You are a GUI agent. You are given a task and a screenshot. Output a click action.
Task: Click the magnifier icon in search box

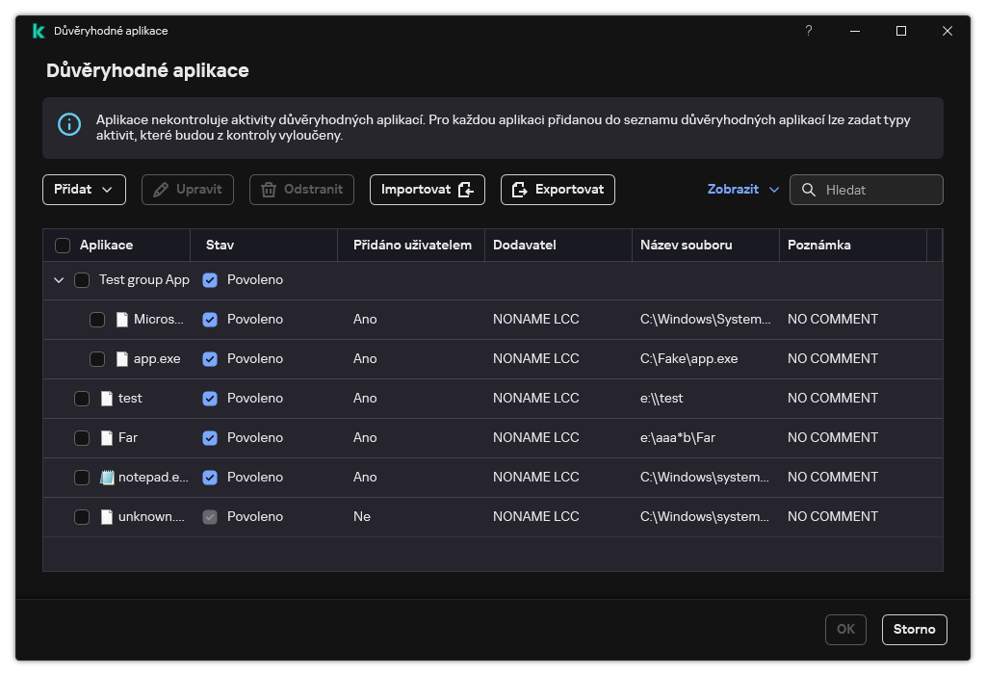pyautogui.click(x=809, y=190)
